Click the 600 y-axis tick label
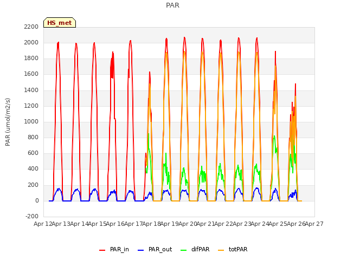The height and width of the screenshot is (260, 347). pos(33,153)
